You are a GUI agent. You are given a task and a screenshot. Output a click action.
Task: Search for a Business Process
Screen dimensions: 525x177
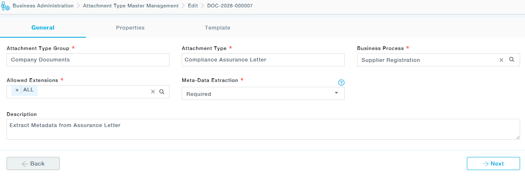pos(511,59)
